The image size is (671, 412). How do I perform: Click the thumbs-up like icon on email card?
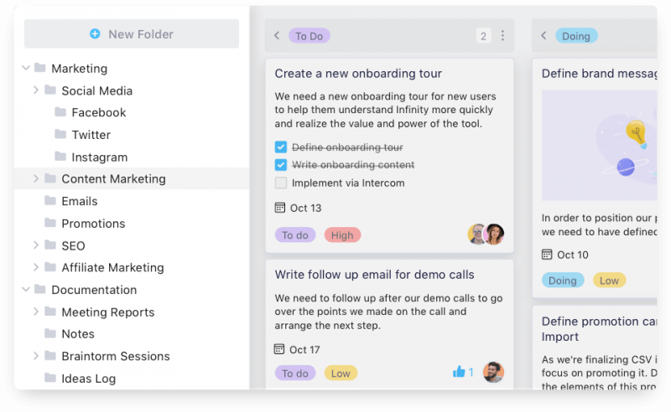[459, 372]
